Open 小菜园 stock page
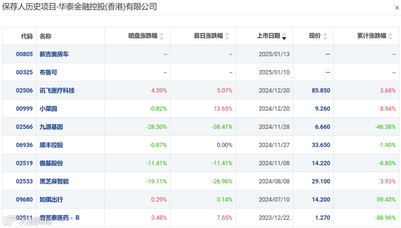The width and height of the screenshot is (401, 228). (x=48, y=109)
